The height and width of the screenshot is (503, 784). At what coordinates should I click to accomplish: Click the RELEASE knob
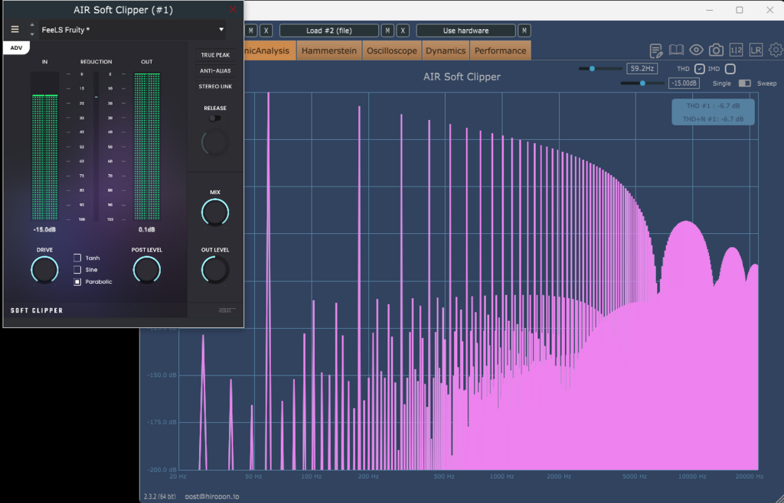pos(215,143)
